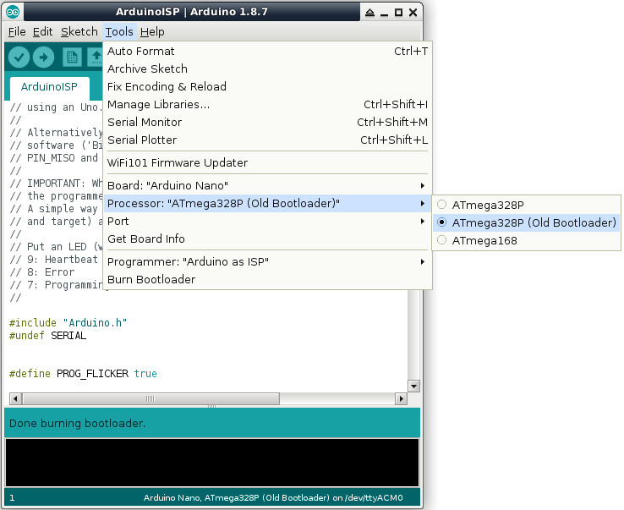
Task: Click the "// A simple way" comment line
Action: pos(54,209)
